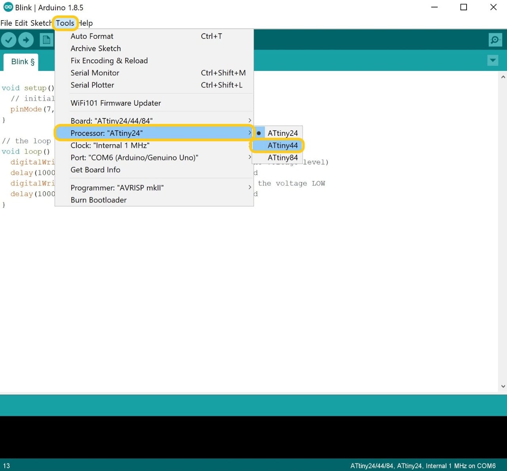Choose Auto Format menu entry
Screen dimensions: 507x471
154,36
